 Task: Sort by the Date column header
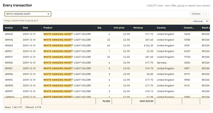point(31,28)
